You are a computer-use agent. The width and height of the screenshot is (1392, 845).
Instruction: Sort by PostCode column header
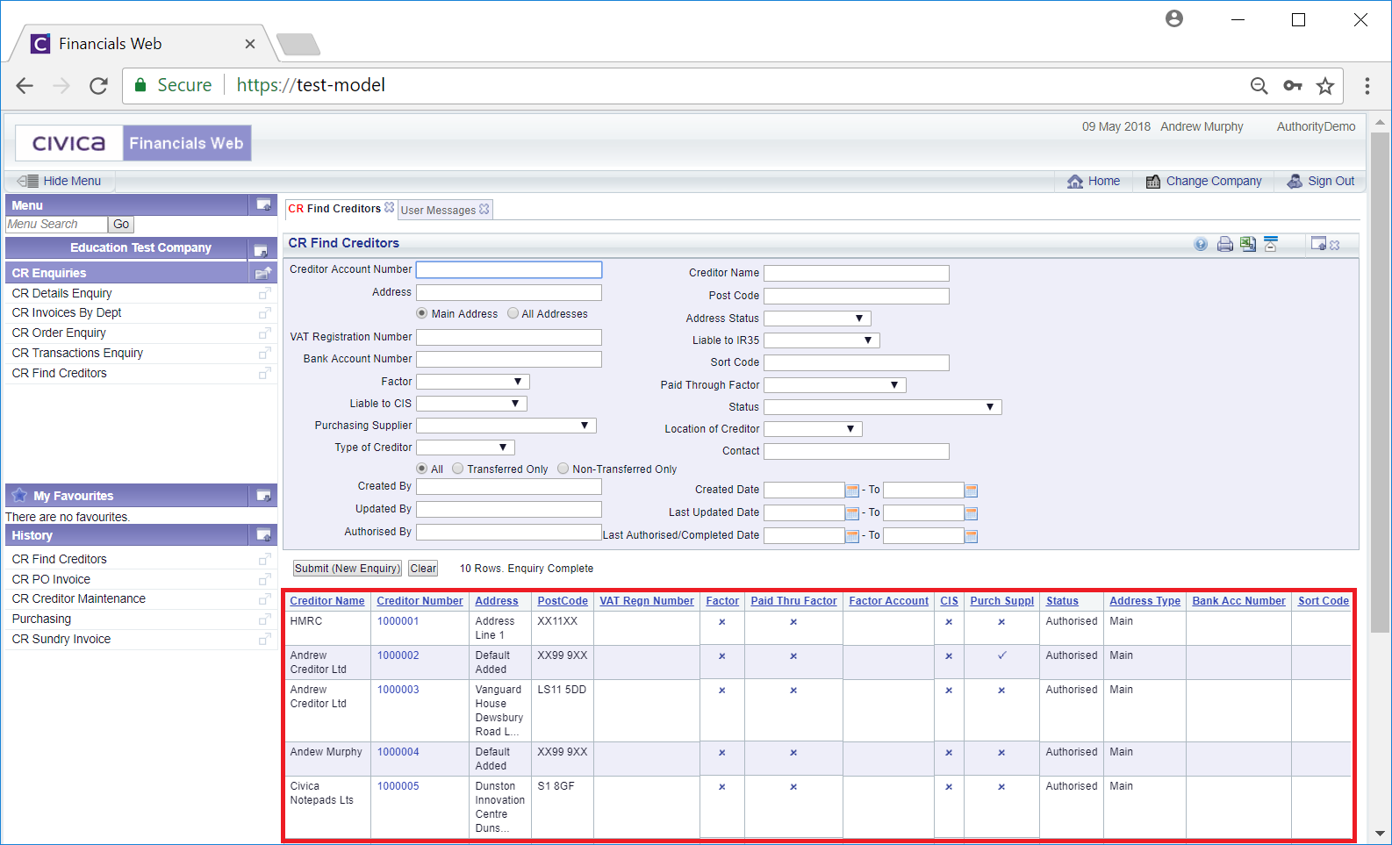(563, 601)
